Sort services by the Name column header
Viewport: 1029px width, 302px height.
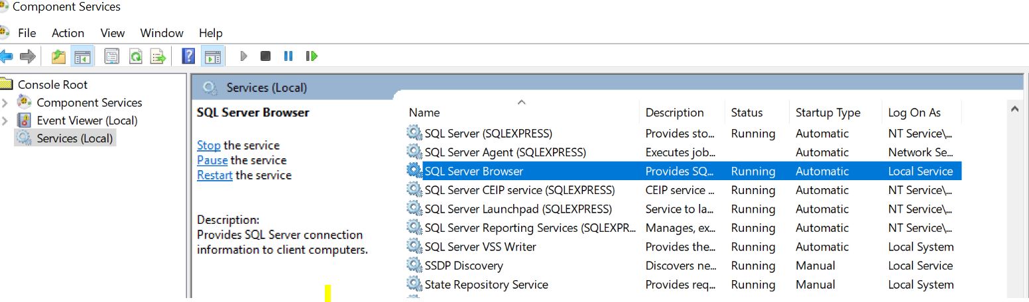pos(424,113)
